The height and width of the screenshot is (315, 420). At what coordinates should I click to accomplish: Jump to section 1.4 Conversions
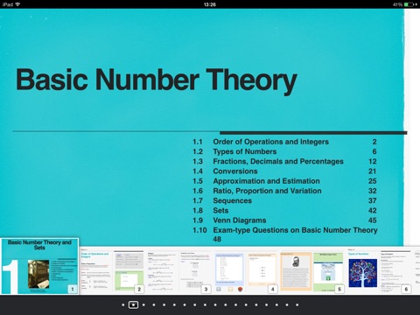(x=284, y=171)
